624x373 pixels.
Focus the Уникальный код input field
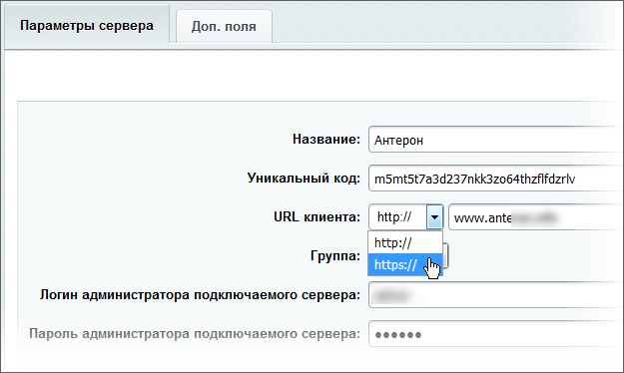click(x=496, y=179)
